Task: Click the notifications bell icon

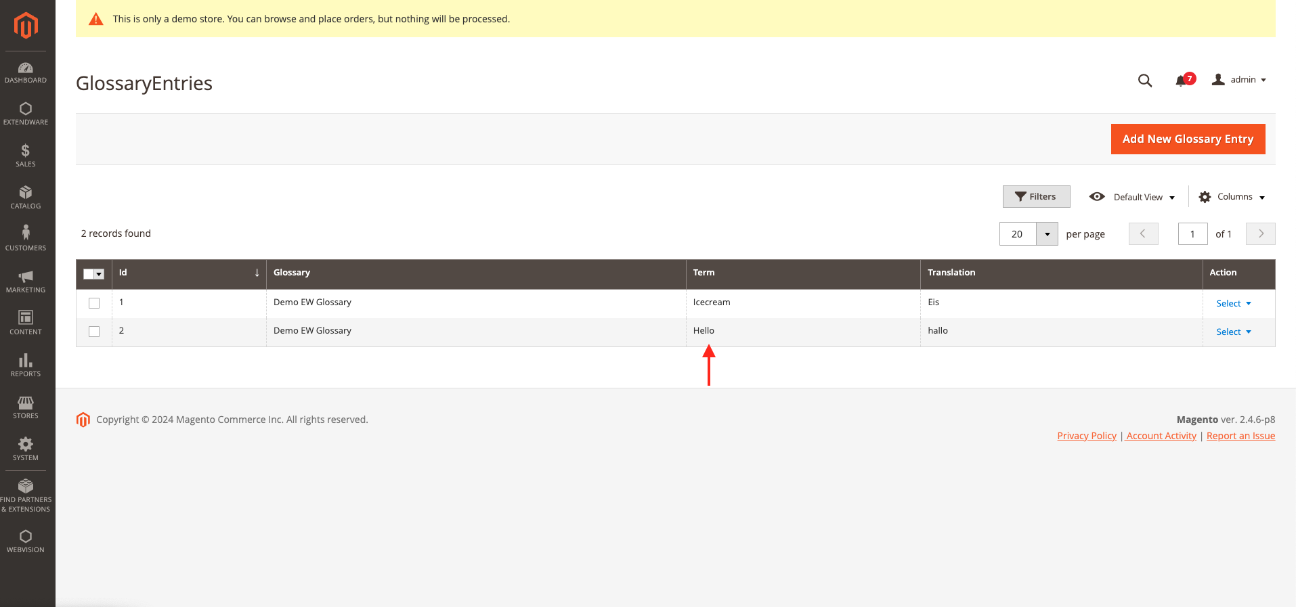Action: (x=1182, y=81)
